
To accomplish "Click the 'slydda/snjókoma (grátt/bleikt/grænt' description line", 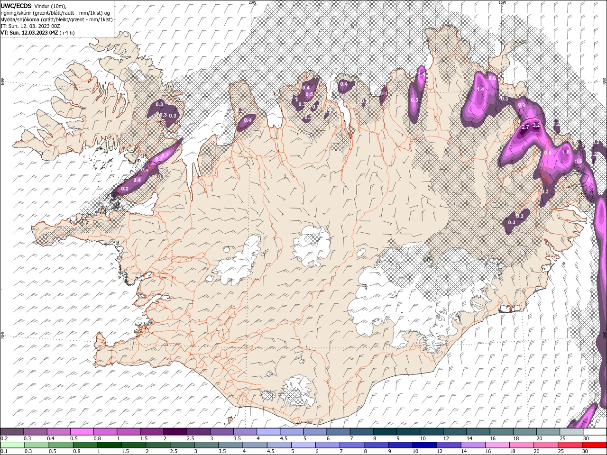I will pyautogui.click(x=56, y=19).
